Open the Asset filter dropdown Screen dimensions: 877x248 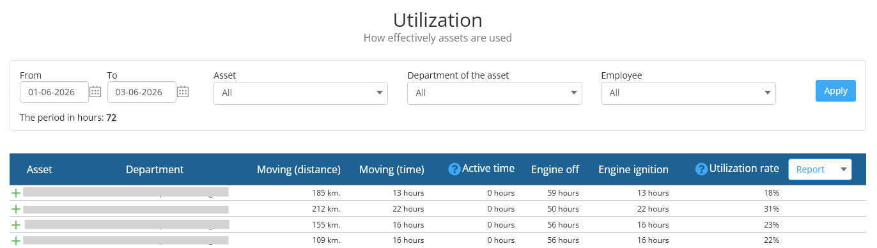300,93
